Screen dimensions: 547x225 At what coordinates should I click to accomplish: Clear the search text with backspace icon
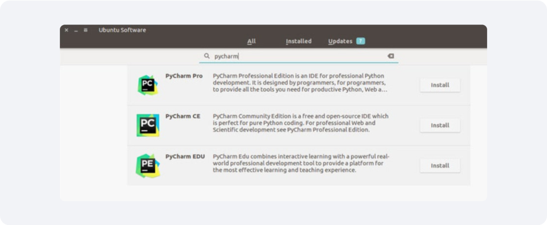[390, 56]
